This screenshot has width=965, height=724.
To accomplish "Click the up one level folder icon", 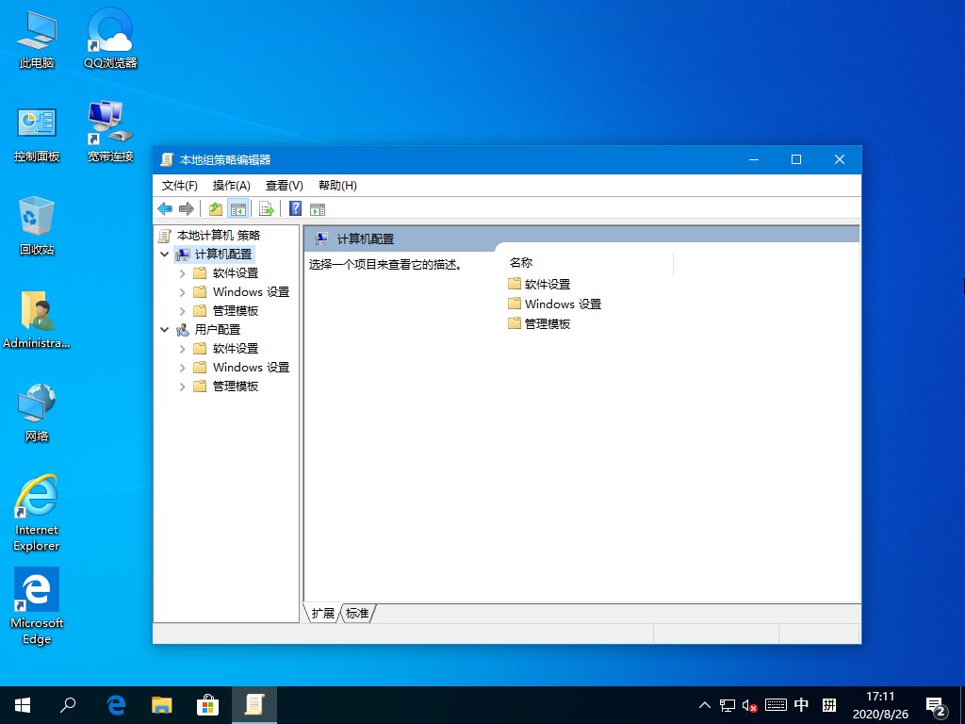I will pyautogui.click(x=215, y=208).
